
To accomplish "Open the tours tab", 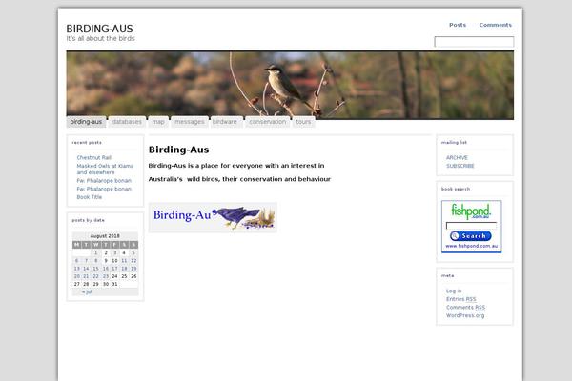I will click(x=303, y=122).
